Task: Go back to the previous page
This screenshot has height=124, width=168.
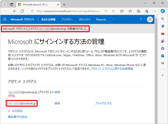Action: (x=6, y=11)
